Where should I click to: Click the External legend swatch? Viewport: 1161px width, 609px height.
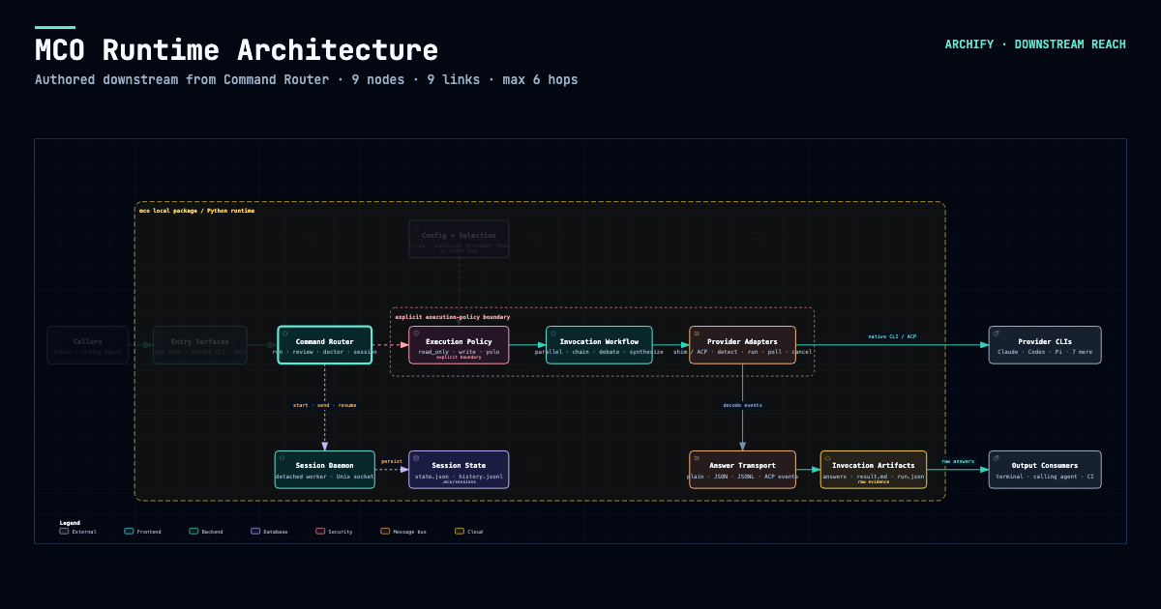pos(64,531)
